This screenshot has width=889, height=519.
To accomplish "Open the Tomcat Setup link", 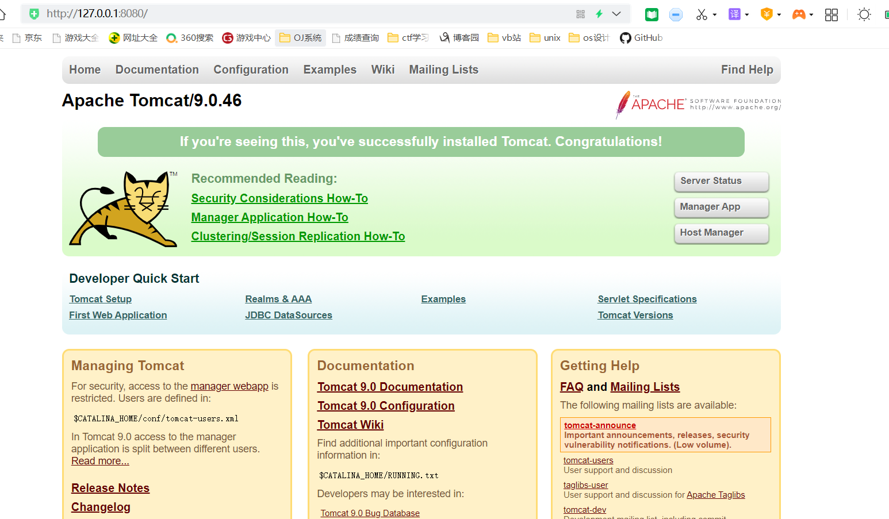I will point(101,299).
